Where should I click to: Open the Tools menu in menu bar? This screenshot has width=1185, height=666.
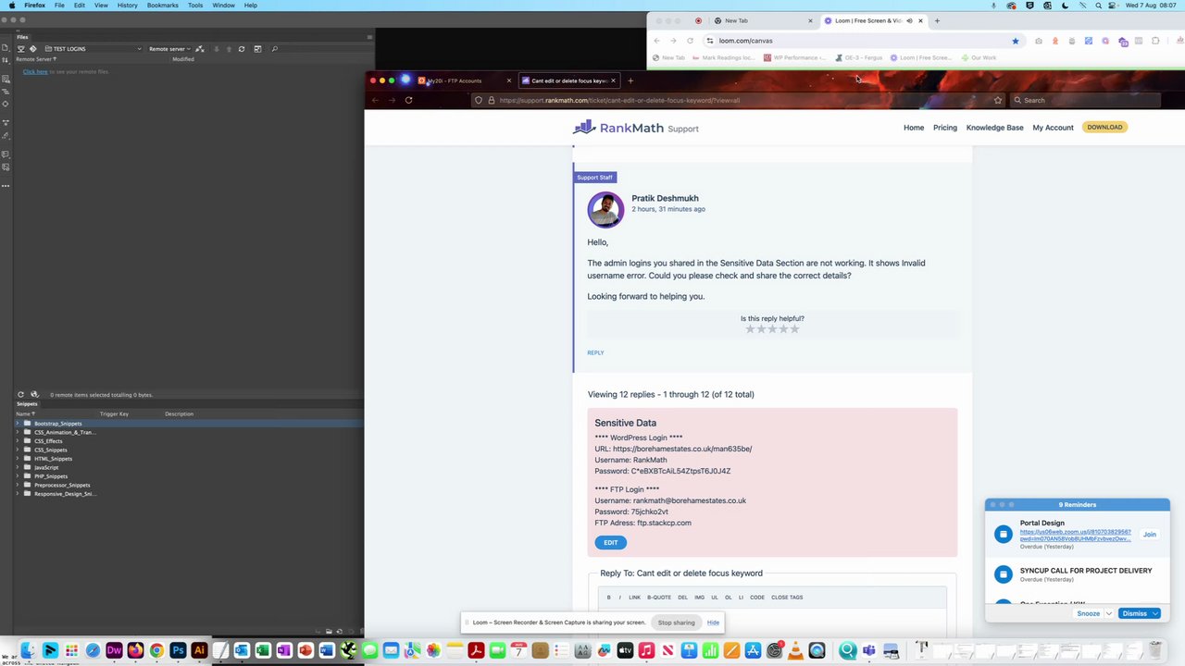[x=195, y=6]
